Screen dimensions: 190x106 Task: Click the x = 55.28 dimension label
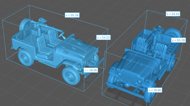(72, 15)
